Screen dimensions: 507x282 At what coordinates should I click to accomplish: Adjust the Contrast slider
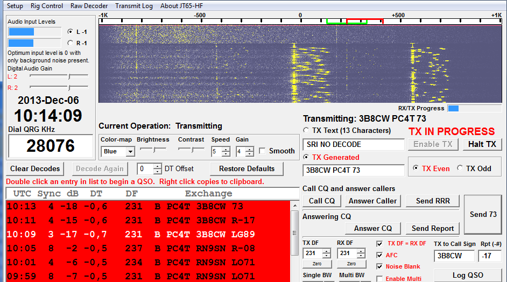coord(191,150)
